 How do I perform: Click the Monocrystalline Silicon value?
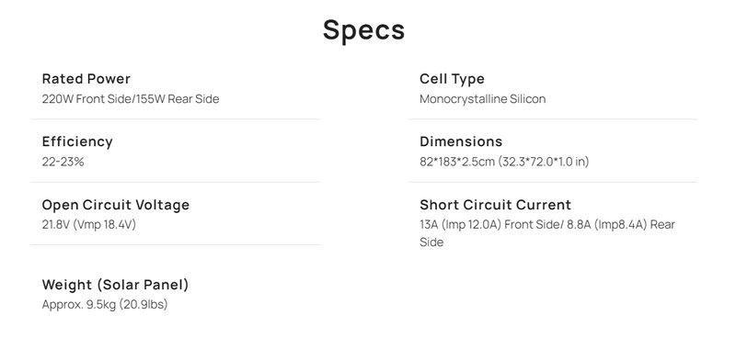pos(482,99)
